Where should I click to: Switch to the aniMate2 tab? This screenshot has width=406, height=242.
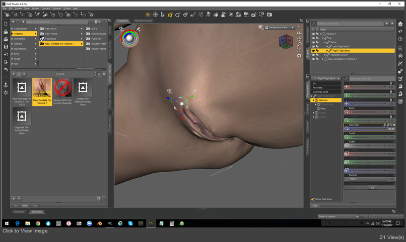[x=19, y=212]
